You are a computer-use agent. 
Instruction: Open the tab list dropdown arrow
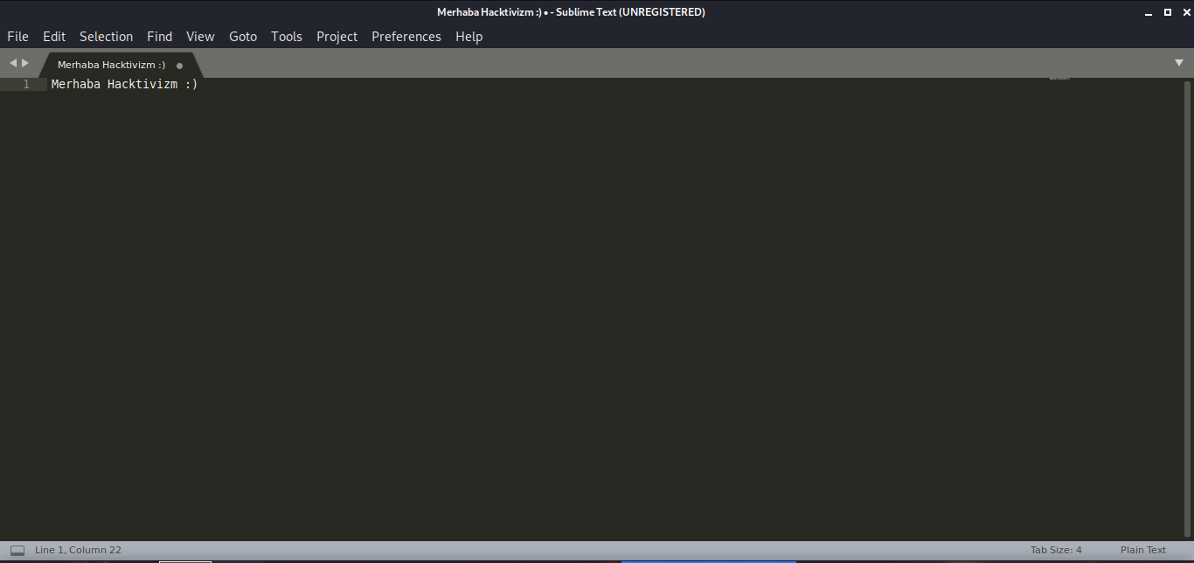[x=1178, y=63]
